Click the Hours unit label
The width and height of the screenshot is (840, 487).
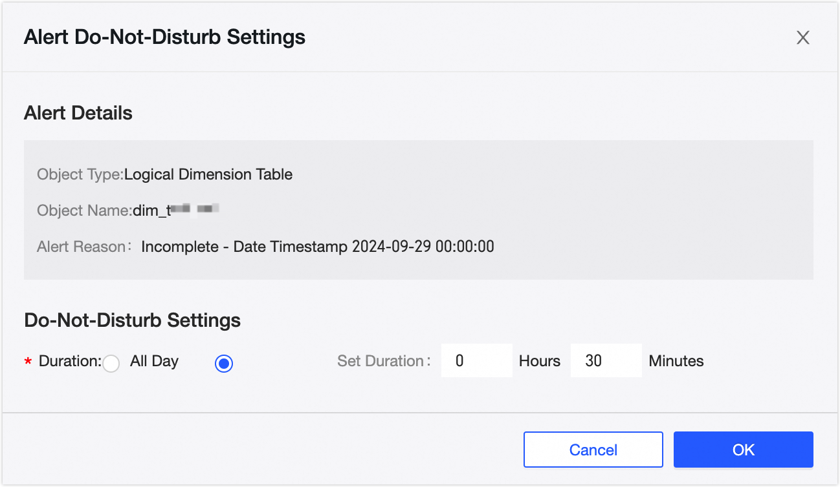[x=540, y=361]
